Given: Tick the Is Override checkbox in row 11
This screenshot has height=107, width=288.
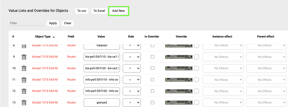Looking at the screenshot, I should pos(152,80).
